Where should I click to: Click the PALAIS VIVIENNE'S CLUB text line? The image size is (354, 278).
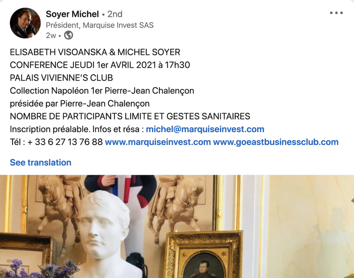[x=61, y=78]
